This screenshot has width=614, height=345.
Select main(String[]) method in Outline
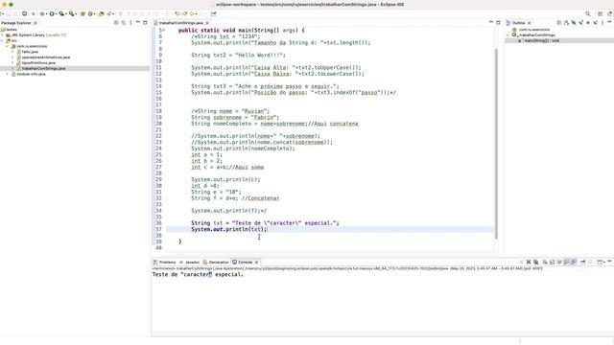click(x=541, y=40)
